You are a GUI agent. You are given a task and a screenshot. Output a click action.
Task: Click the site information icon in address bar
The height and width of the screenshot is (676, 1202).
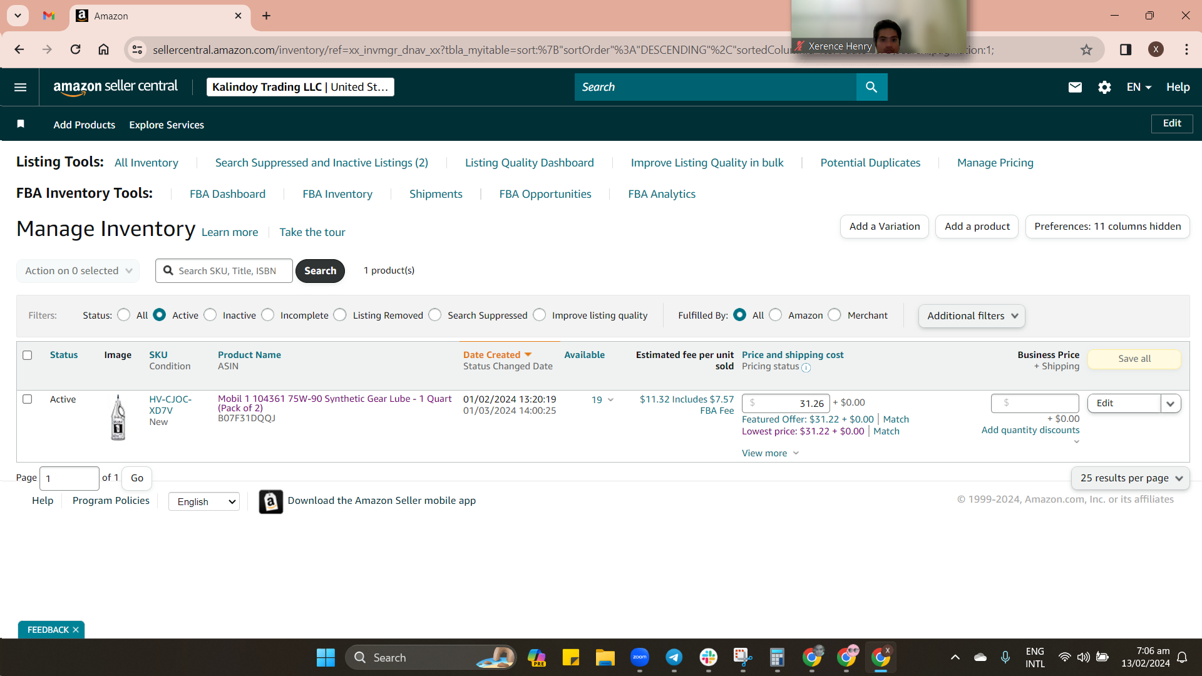[x=137, y=49]
